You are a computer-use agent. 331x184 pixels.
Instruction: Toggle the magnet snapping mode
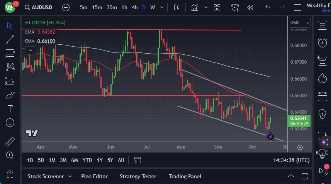coord(10,174)
